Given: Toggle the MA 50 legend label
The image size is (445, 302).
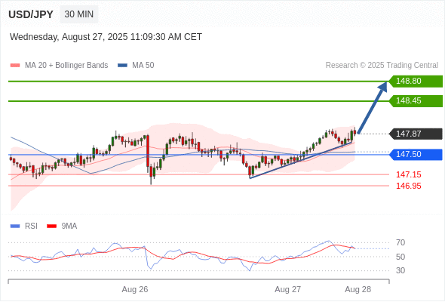Looking at the screenshot, I should tap(143, 66).
